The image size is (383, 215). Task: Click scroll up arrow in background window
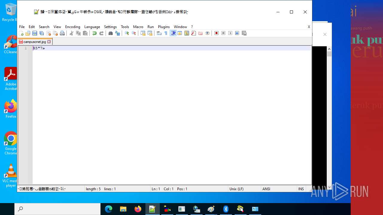[x=329, y=49]
